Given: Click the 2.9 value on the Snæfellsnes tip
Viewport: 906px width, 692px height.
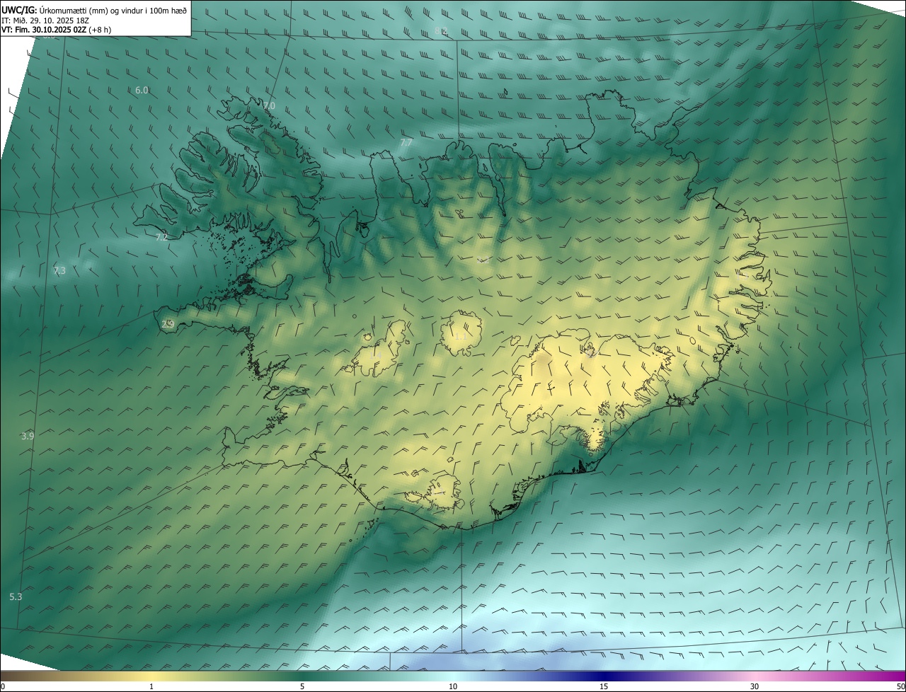Looking at the screenshot, I should click(x=168, y=324).
